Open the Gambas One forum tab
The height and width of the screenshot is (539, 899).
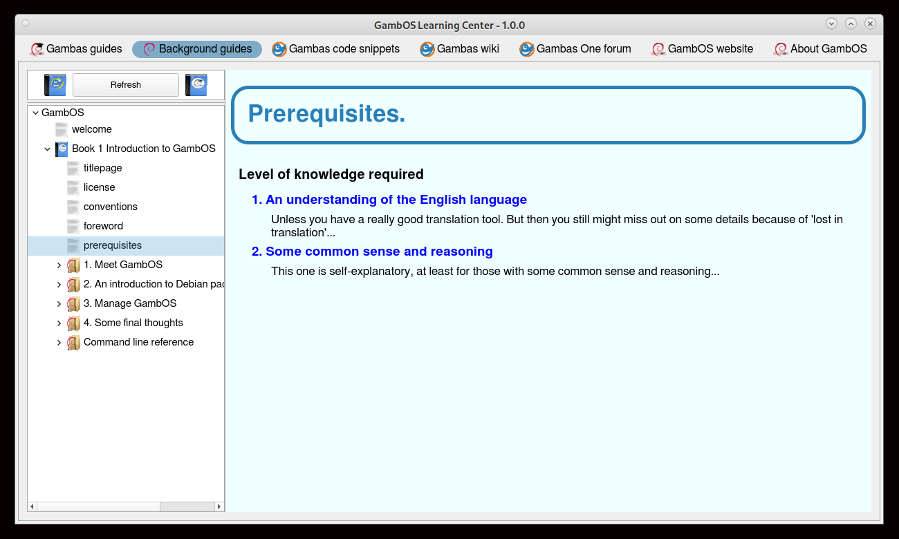[575, 49]
